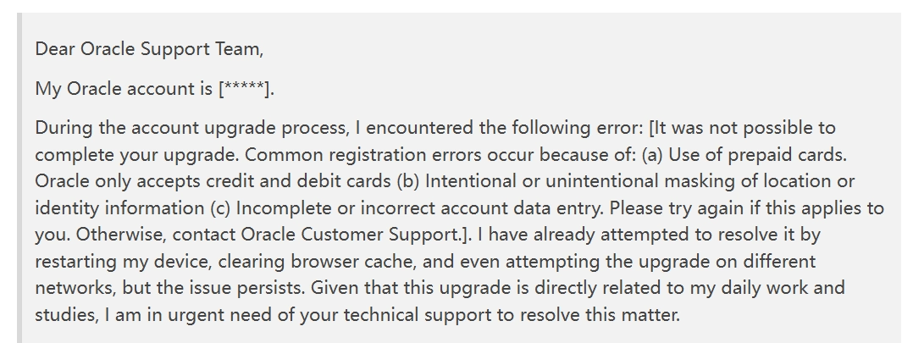Click the phrase 'Please try again if this applies'
This screenshot has width=913, height=343.
coord(738,207)
